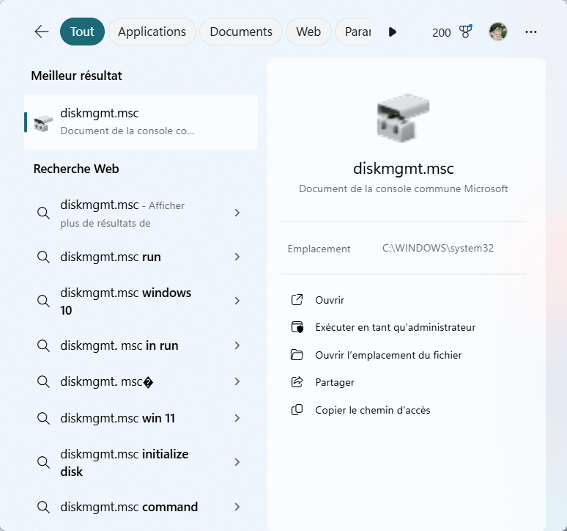Choose Ouvrir l'emplacement du fichier
567x531 pixels.
pos(388,355)
